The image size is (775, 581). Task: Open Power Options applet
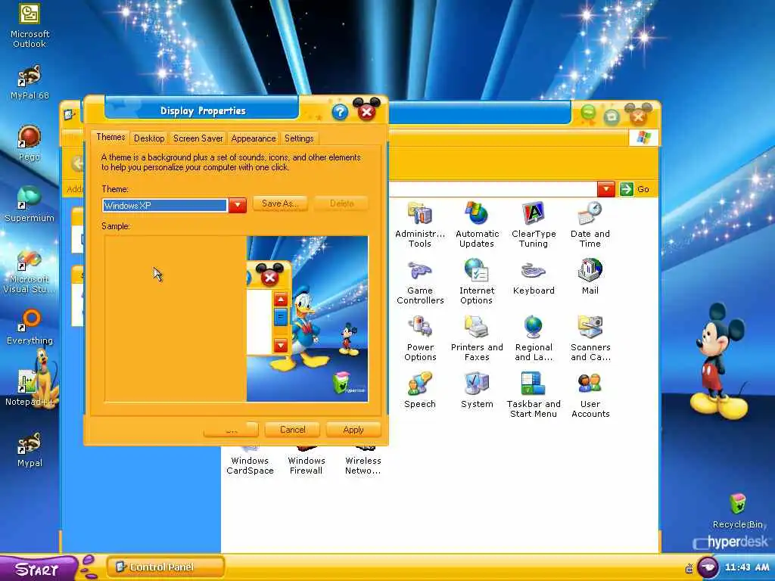[420, 339]
